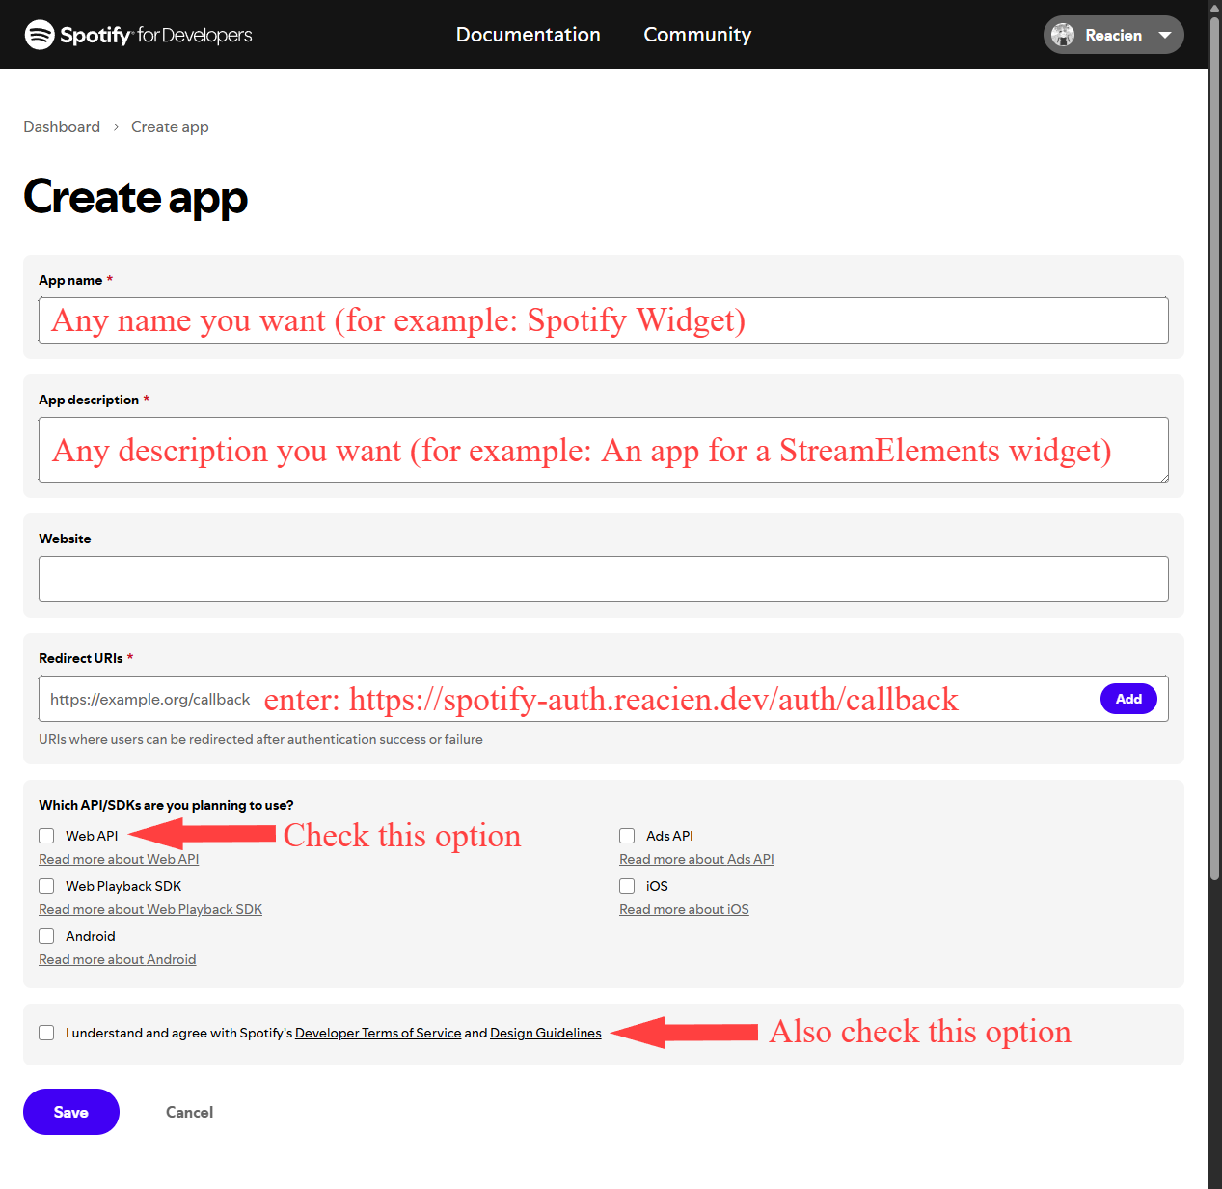Cancel app creation
The width and height of the screenshot is (1222, 1189).
pyautogui.click(x=189, y=1112)
